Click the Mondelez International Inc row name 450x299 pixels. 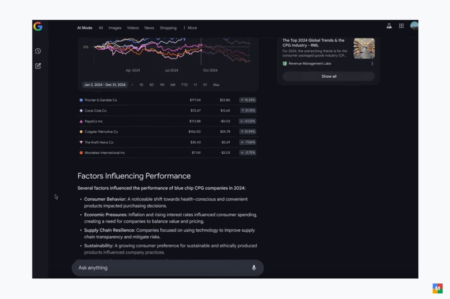pos(105,153)
